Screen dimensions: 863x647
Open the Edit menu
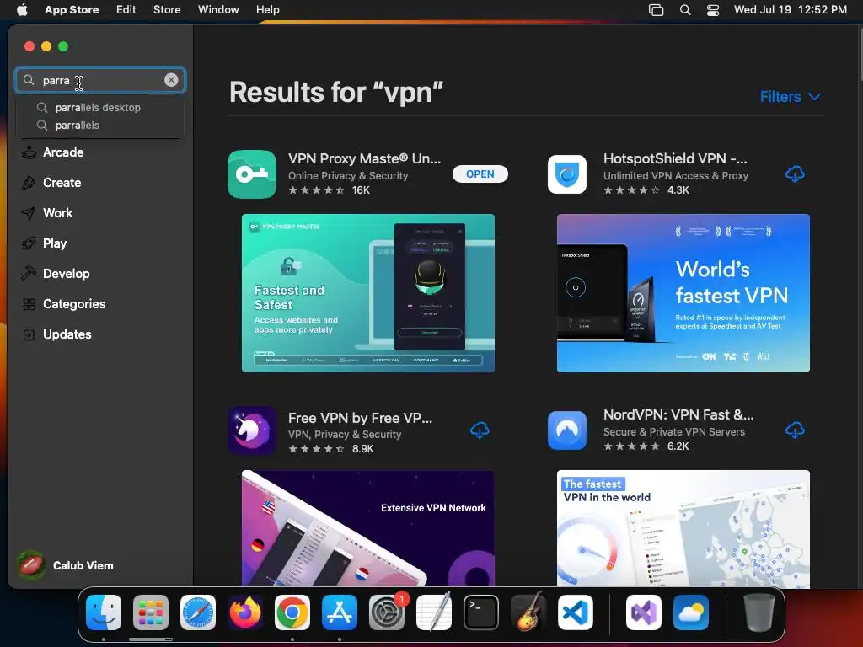click(126, 9)
